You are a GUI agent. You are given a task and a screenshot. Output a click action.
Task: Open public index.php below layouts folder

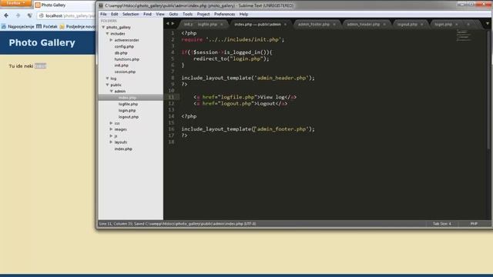tap(123, 149)
